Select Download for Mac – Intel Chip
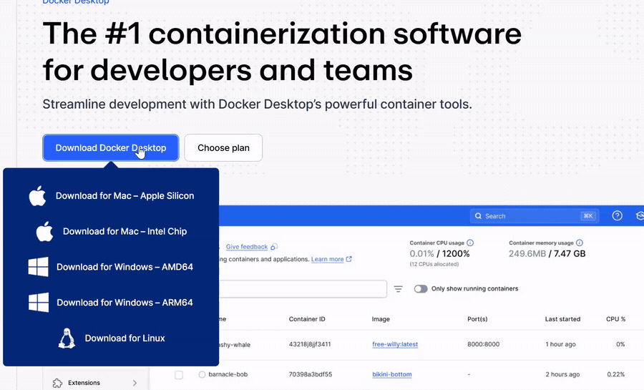Screen dimensions: 644x390 (x=125, y=231)
